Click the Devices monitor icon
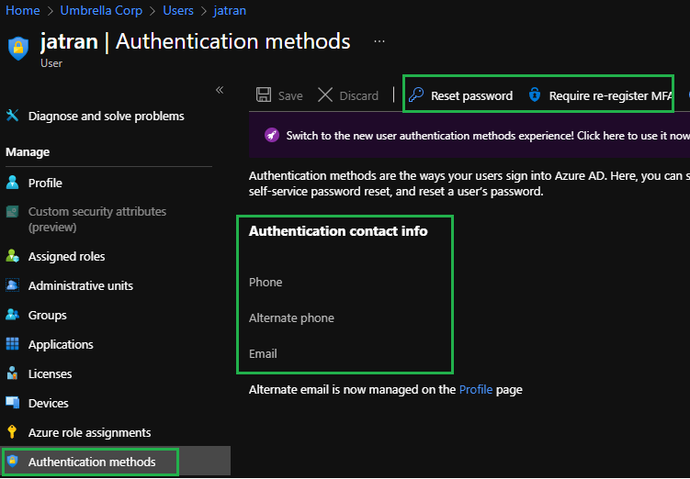690x479 pixels. tap(12, 403)
